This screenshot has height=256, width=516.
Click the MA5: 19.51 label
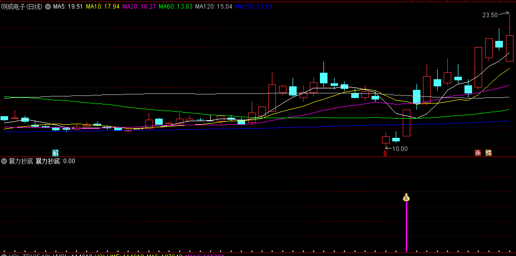68,6
